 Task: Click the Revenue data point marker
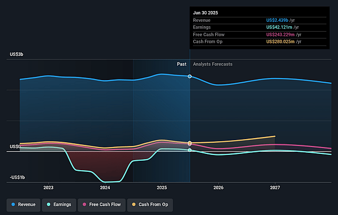pos(190,76)
